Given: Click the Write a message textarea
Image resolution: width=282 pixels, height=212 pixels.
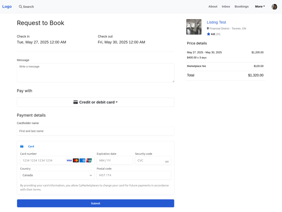Looking at the screenshot, I should [96, 73].
